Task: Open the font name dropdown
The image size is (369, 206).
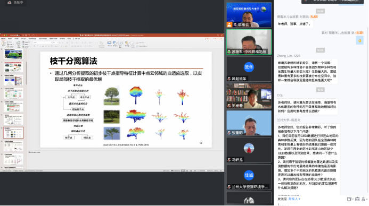Action: pyautogui.click(x=43, y=42)
